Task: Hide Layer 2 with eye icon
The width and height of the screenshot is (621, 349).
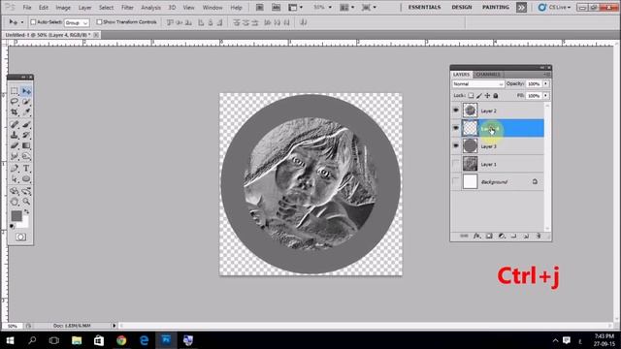Action: coord(456,111)
